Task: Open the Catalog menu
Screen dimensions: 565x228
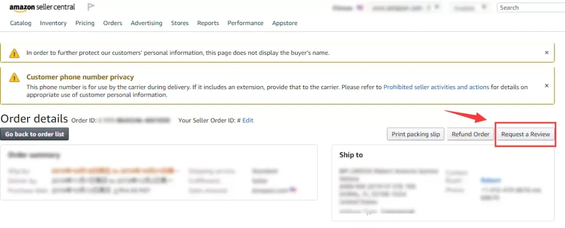Action: pos(20,23)
